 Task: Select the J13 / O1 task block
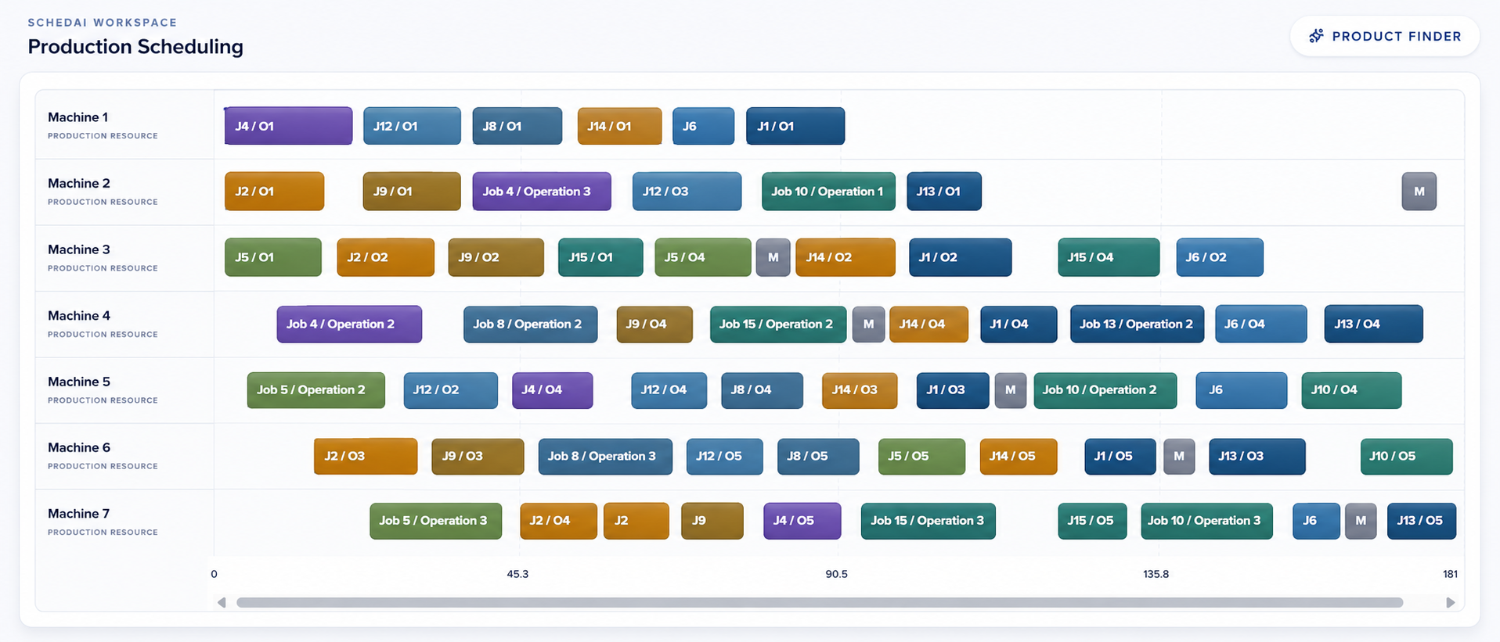click(944, 192)
